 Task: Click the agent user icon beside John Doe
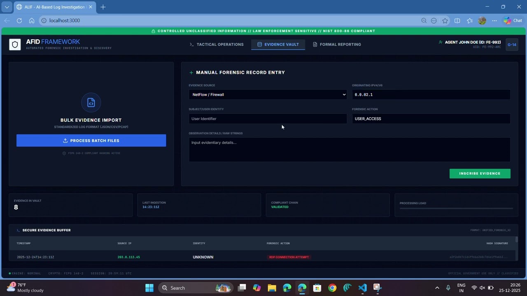[441, 42]
